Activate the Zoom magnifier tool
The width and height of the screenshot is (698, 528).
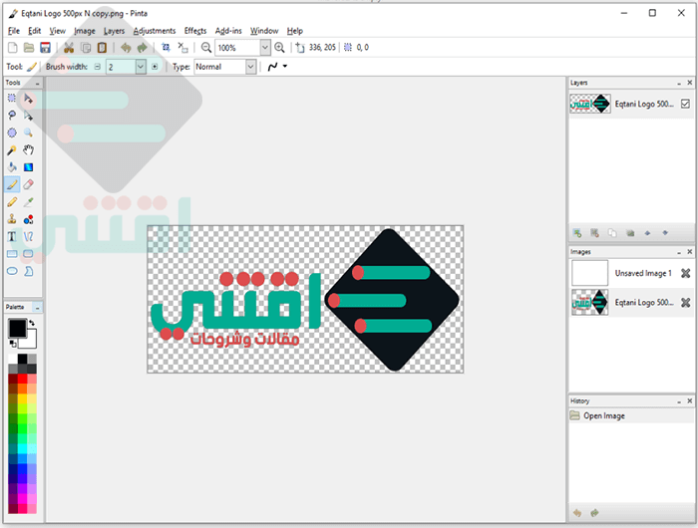coord(29,132)
